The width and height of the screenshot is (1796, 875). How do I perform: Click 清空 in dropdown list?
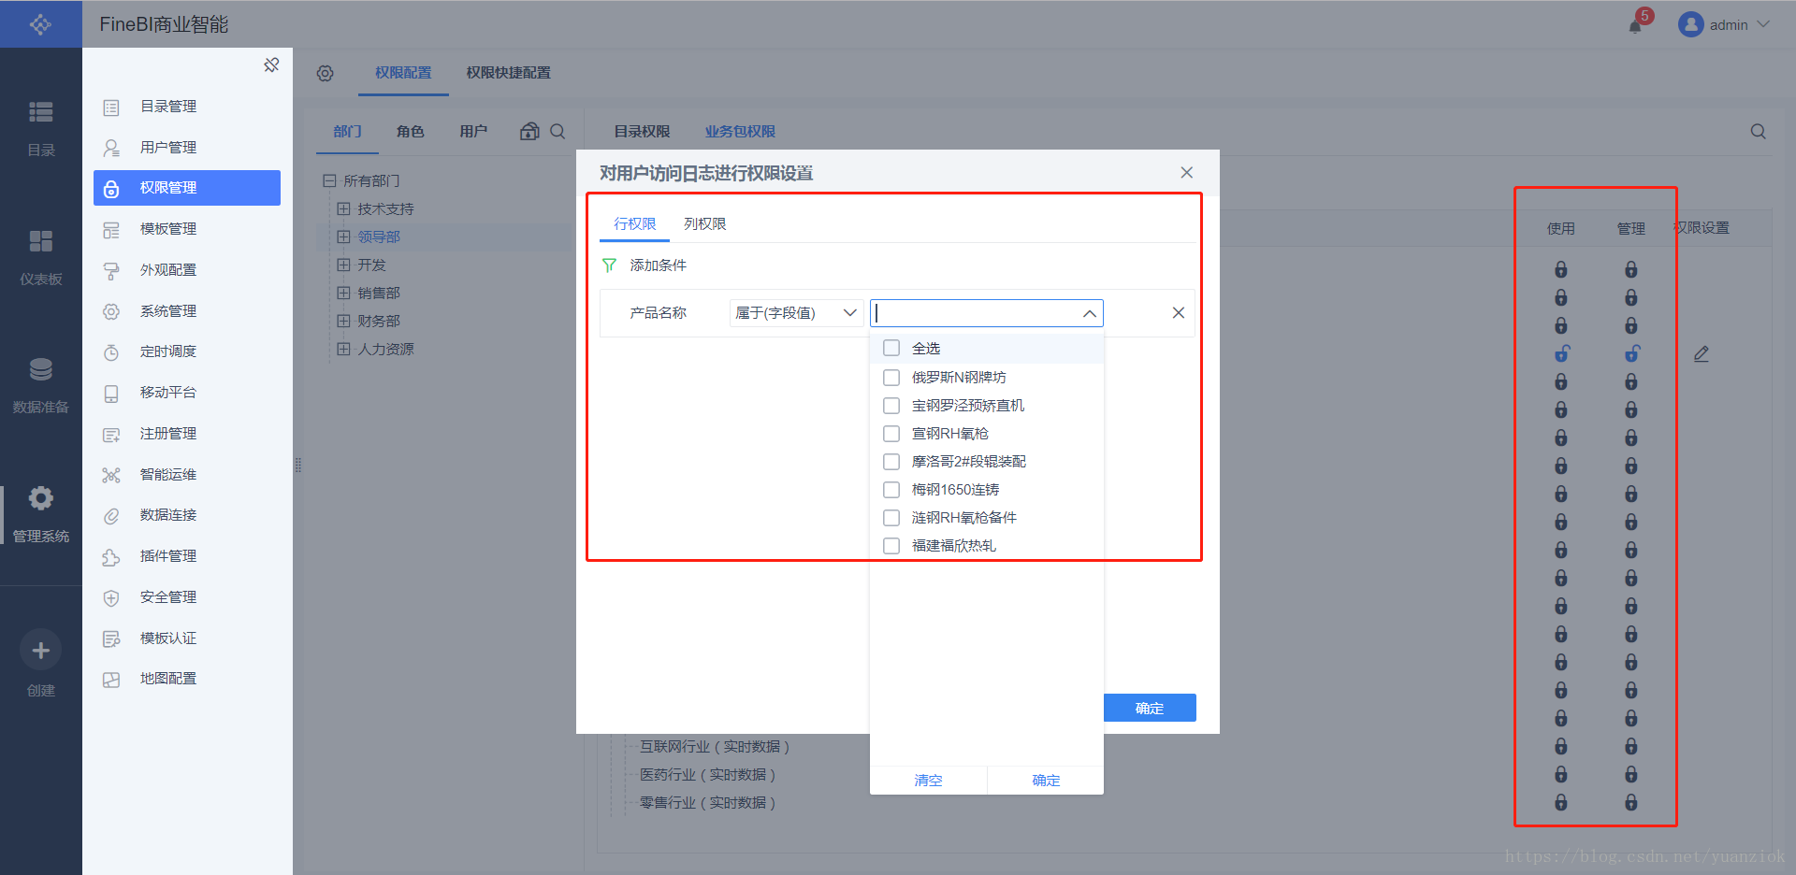click(928, 781)
